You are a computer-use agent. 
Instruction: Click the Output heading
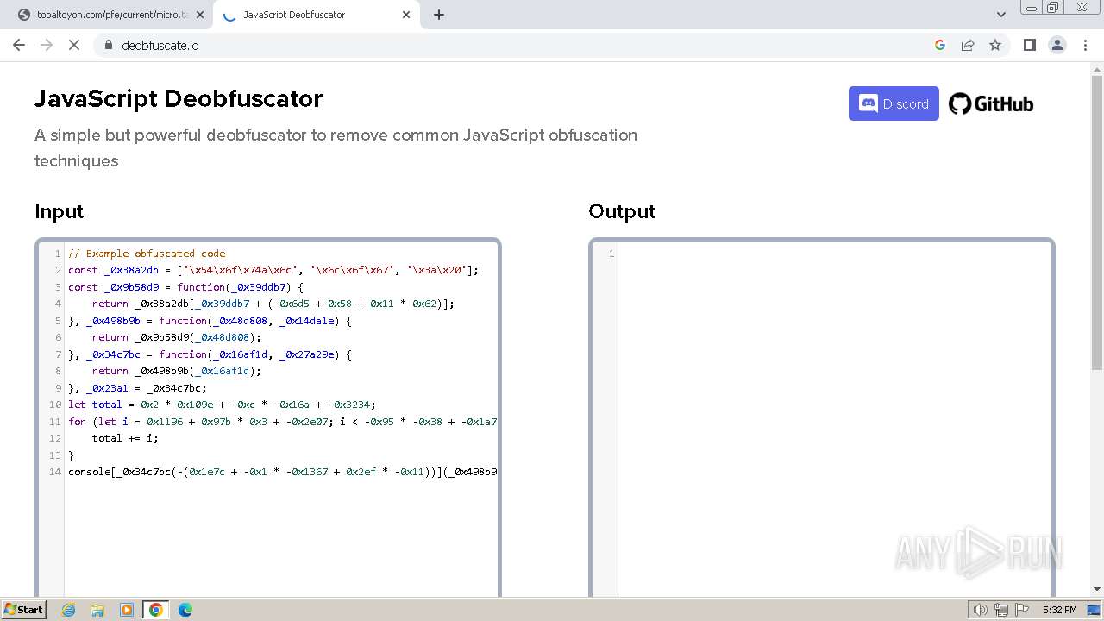pyautogui.click(x=622, y=211)
